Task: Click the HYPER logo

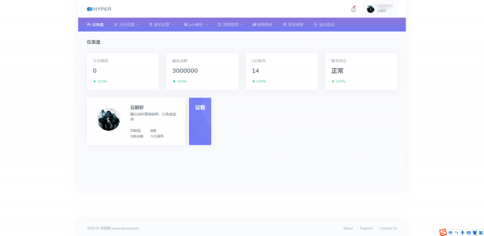Action: pos(99,9)
